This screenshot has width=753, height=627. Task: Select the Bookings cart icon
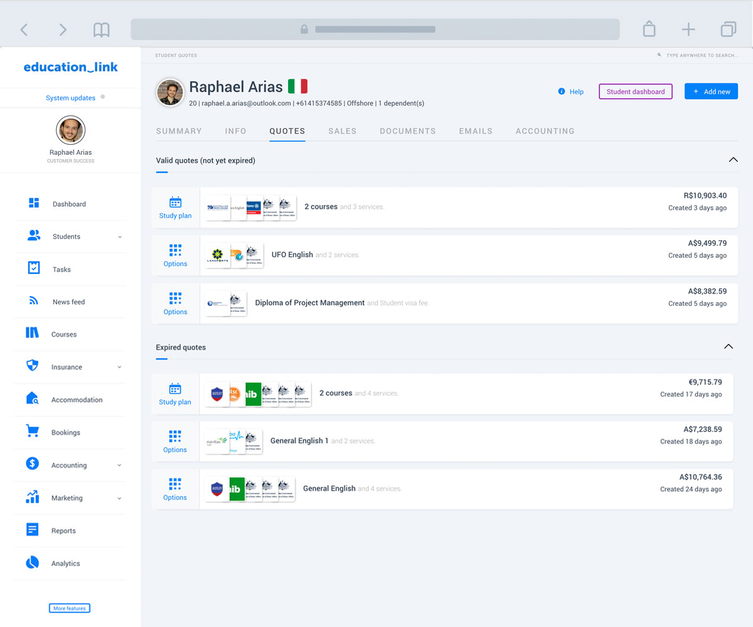[33, 431]
